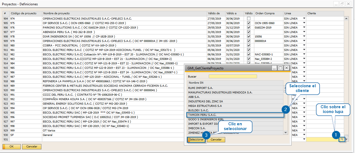The height and width of the screenshot is (153, 355).
Task: Select TAMOIN PERU S.A.C. in client list
Action: pos(236,115)
